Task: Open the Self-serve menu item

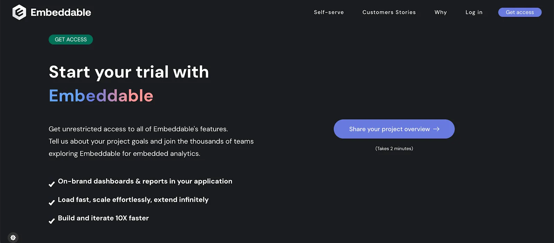Action: 329,12
